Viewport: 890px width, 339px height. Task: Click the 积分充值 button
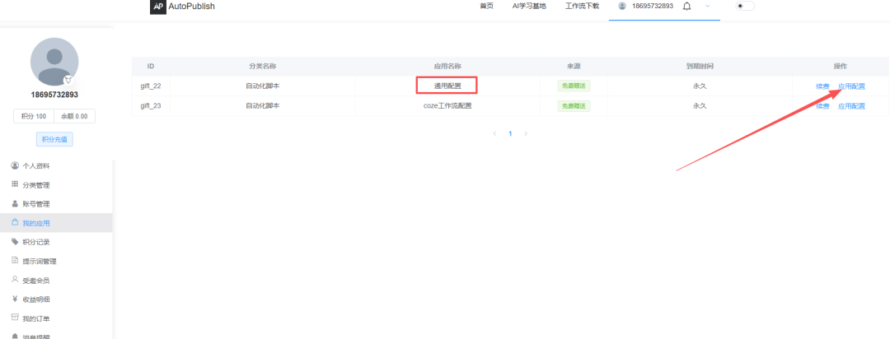pos(54,139)
